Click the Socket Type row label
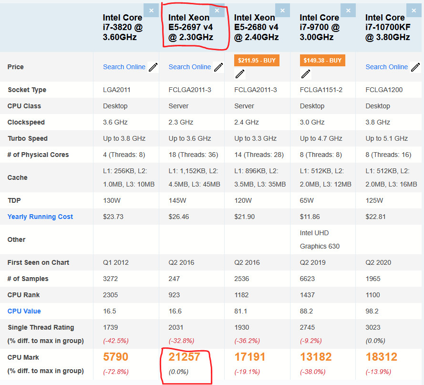Viewport: 424px width, 385px height. click(x=27, y=90)
